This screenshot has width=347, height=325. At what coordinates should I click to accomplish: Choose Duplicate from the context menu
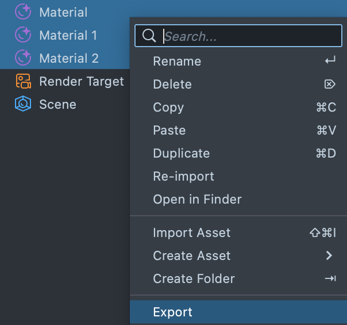(x=181, y=153)
